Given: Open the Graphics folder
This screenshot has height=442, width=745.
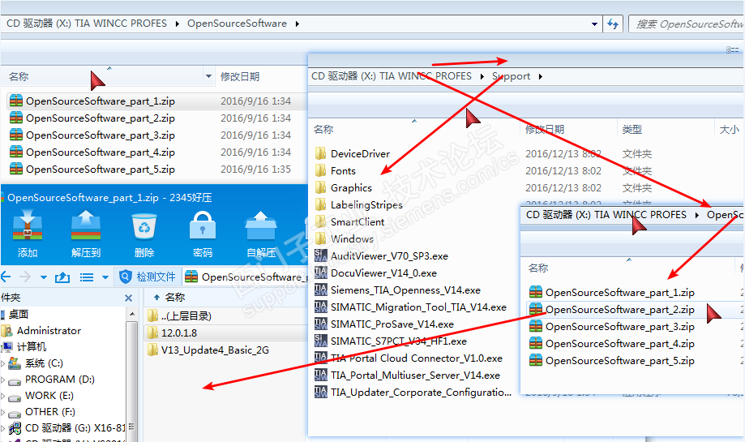Looking at the screenshot, I should click(344, 188).
